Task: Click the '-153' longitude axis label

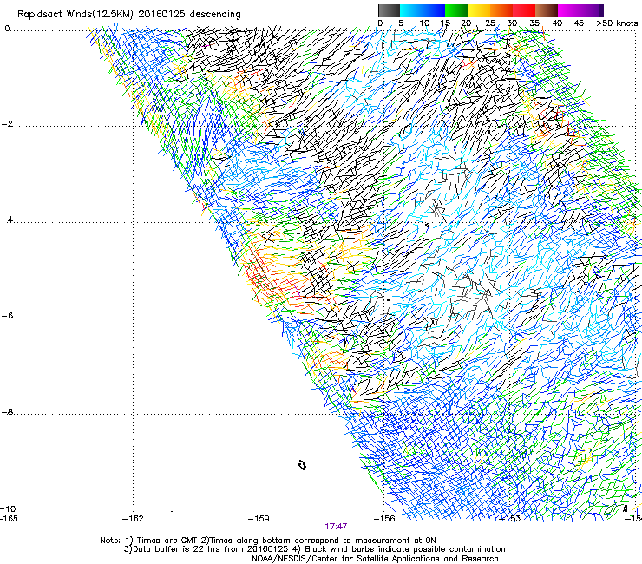Action: pyautogui.click(x=510, y=519)
